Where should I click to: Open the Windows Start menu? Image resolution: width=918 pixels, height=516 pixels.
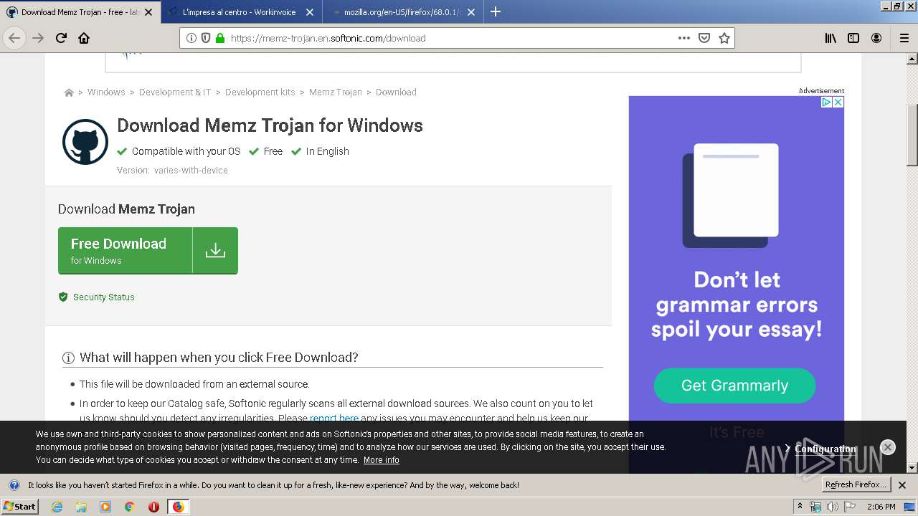click(x=19, y=507)
